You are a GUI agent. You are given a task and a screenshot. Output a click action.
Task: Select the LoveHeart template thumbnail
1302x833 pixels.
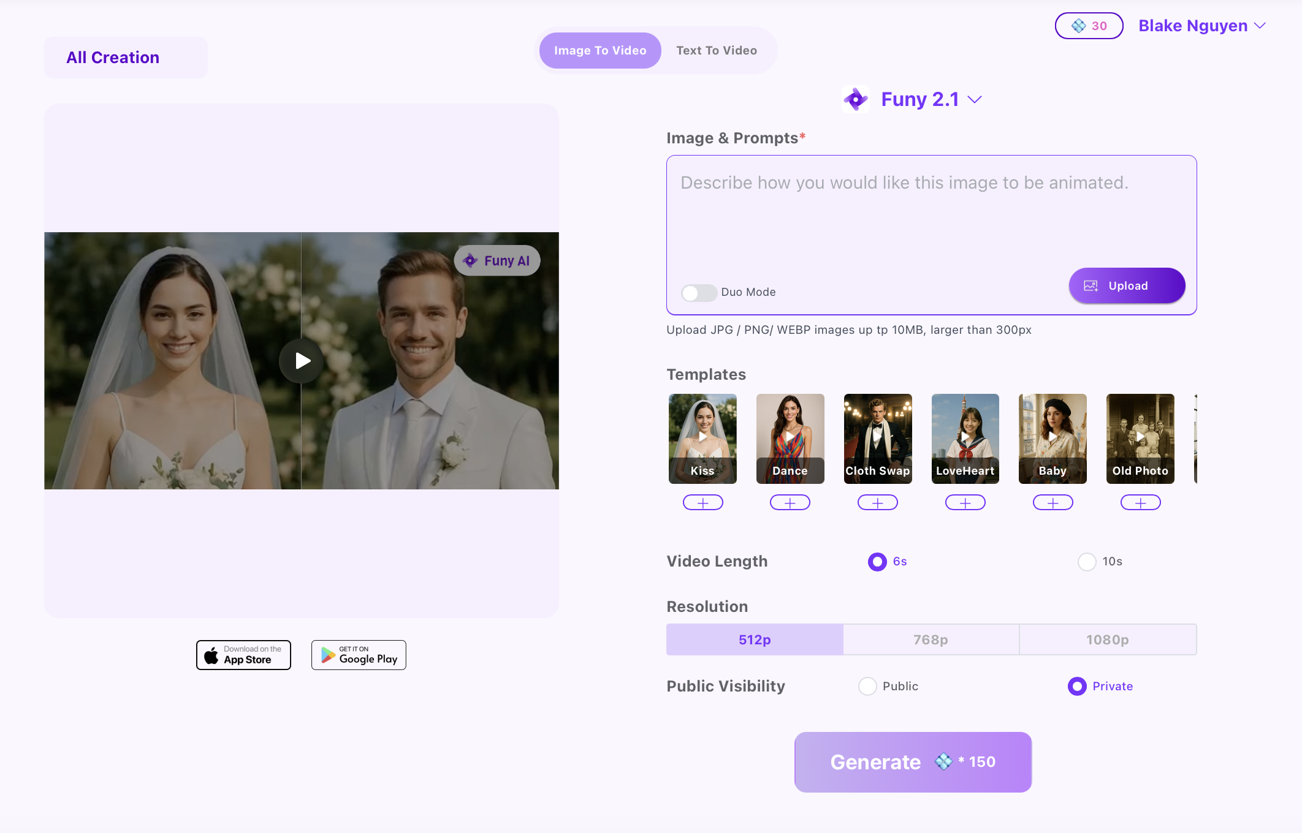point(965,439)
